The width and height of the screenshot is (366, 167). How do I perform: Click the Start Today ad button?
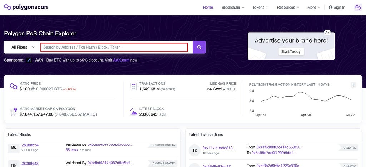coord(291,51)
